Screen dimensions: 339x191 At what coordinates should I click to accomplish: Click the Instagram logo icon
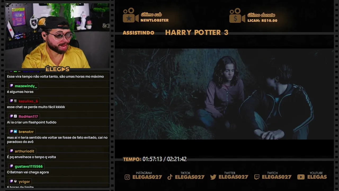coord(127,177)
